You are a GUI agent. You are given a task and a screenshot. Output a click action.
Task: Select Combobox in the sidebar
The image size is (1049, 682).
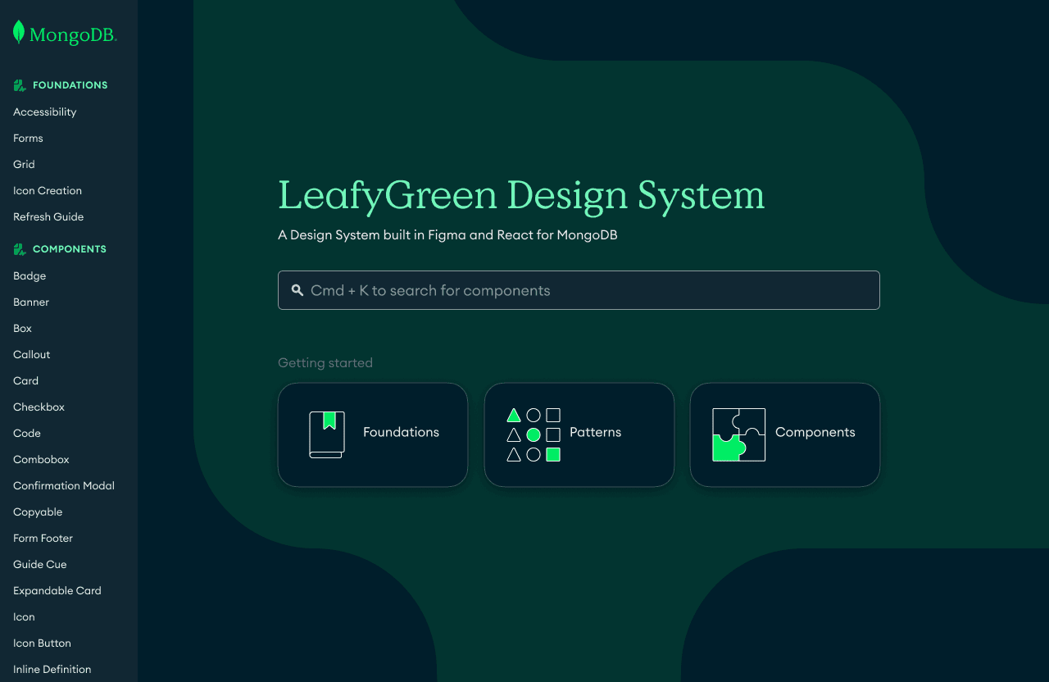point(41,459)
